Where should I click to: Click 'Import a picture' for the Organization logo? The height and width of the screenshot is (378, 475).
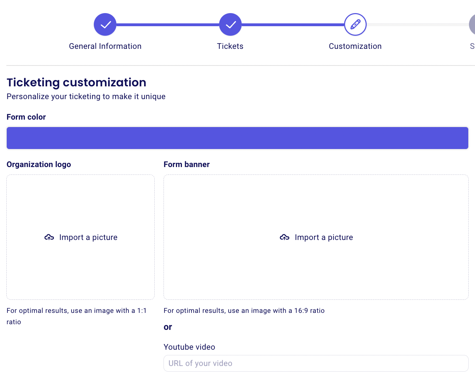click(88, 237)
